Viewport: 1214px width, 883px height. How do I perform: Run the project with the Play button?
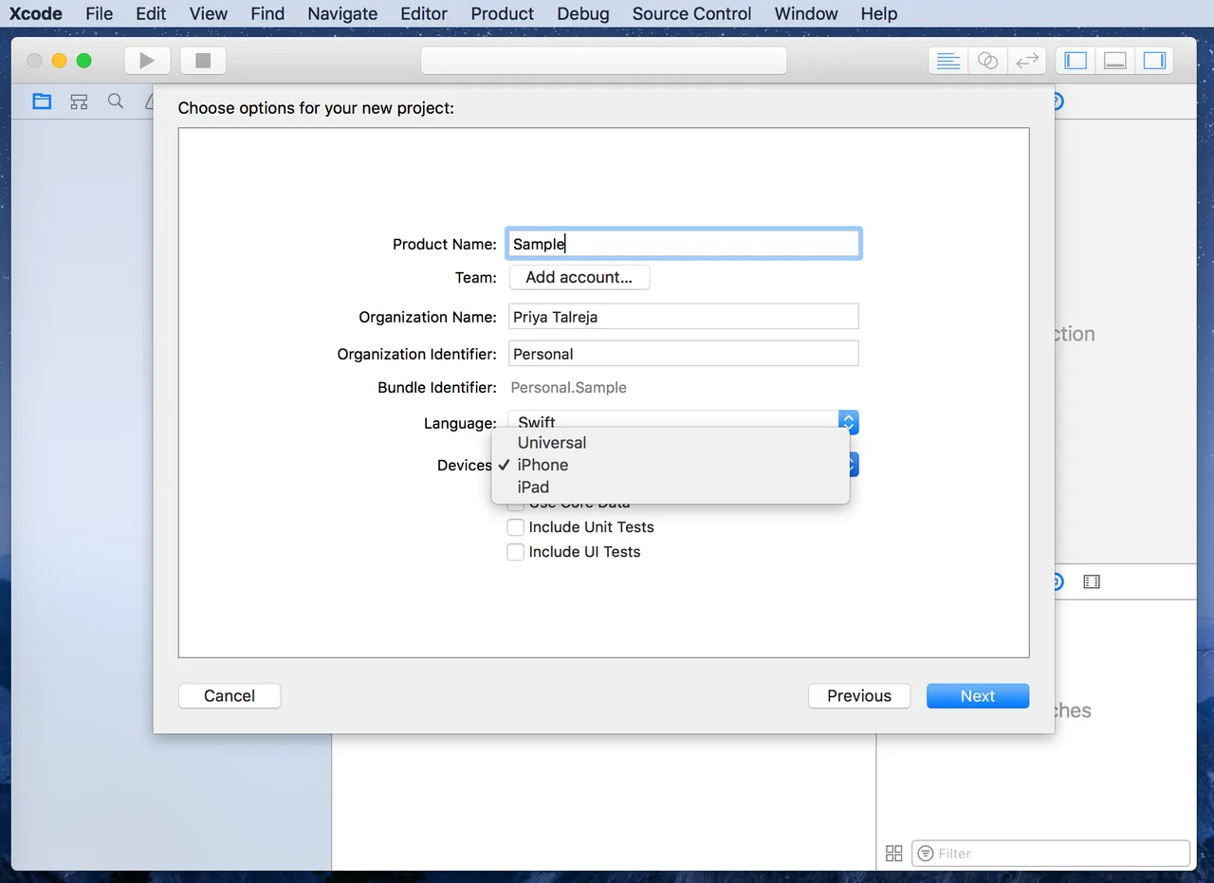pos(146,61)
